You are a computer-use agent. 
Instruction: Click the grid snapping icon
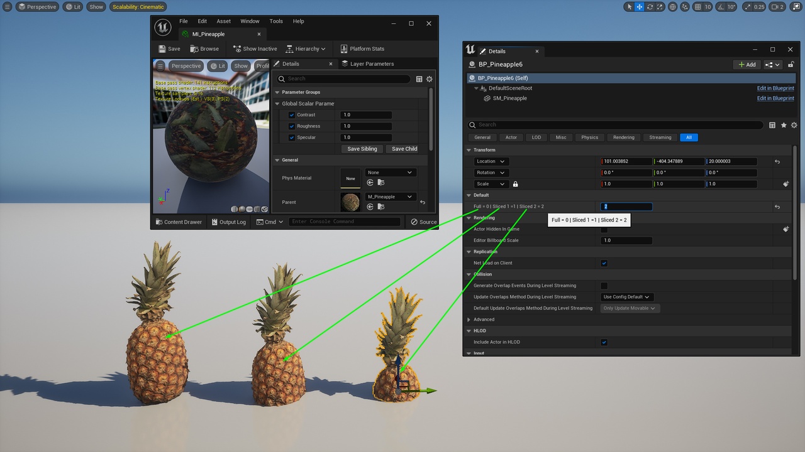click(x=696, y=7)
